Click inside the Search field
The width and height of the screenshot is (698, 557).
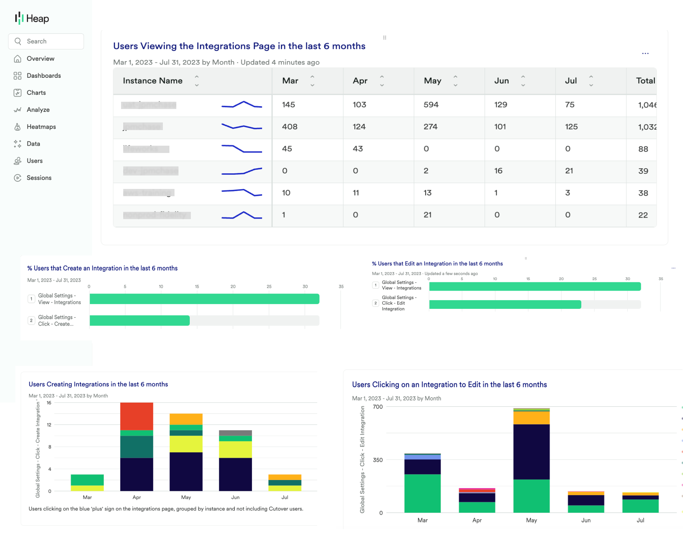[46, 41]
